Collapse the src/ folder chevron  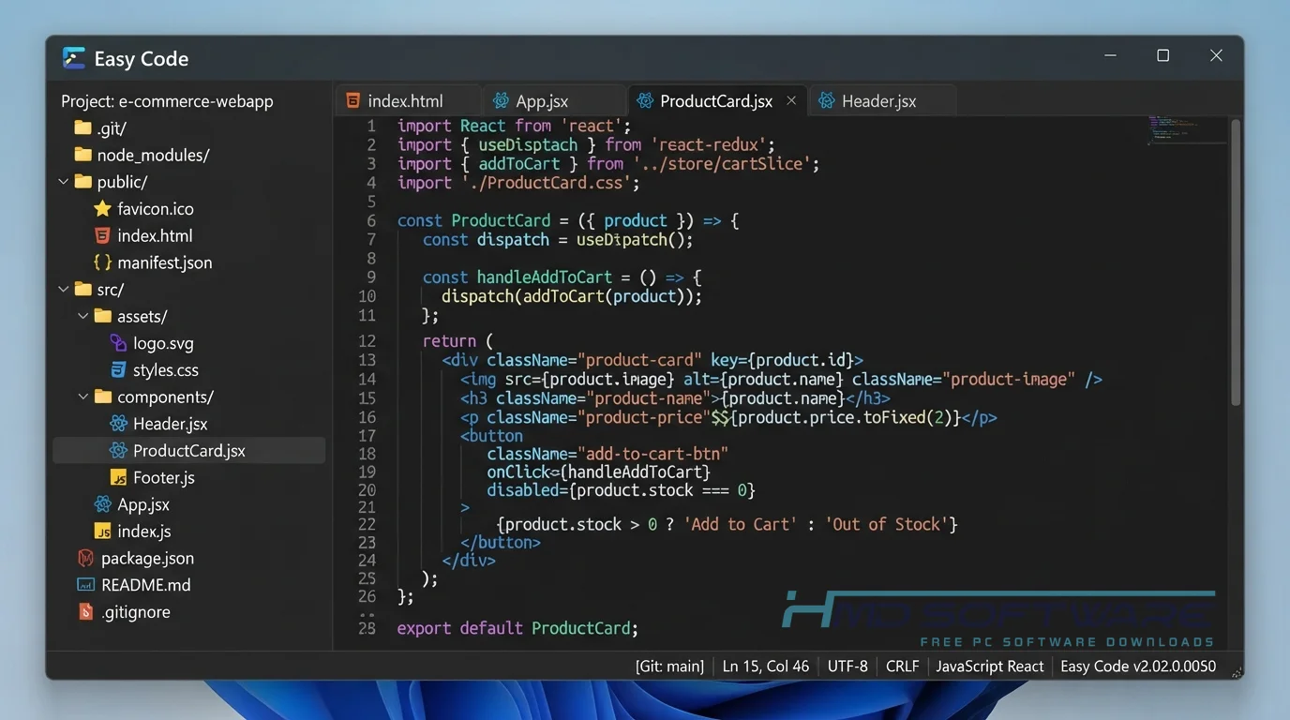pyautogui.click(x=63, y=290)
